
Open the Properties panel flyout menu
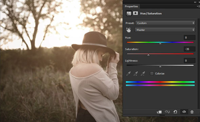[198, 6]
